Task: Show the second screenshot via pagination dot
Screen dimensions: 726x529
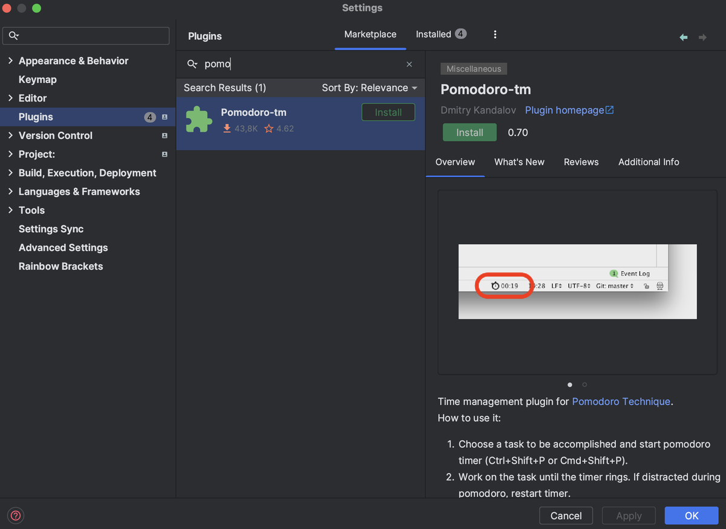Action: 584,385
